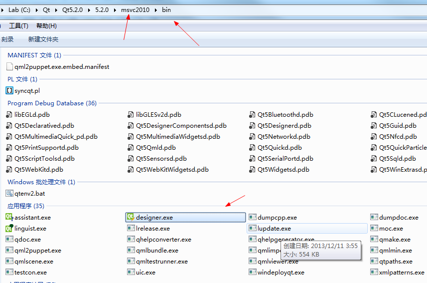
Task: Select Qt5SerialPortd.pdb file name
Action: click(285, 159)
